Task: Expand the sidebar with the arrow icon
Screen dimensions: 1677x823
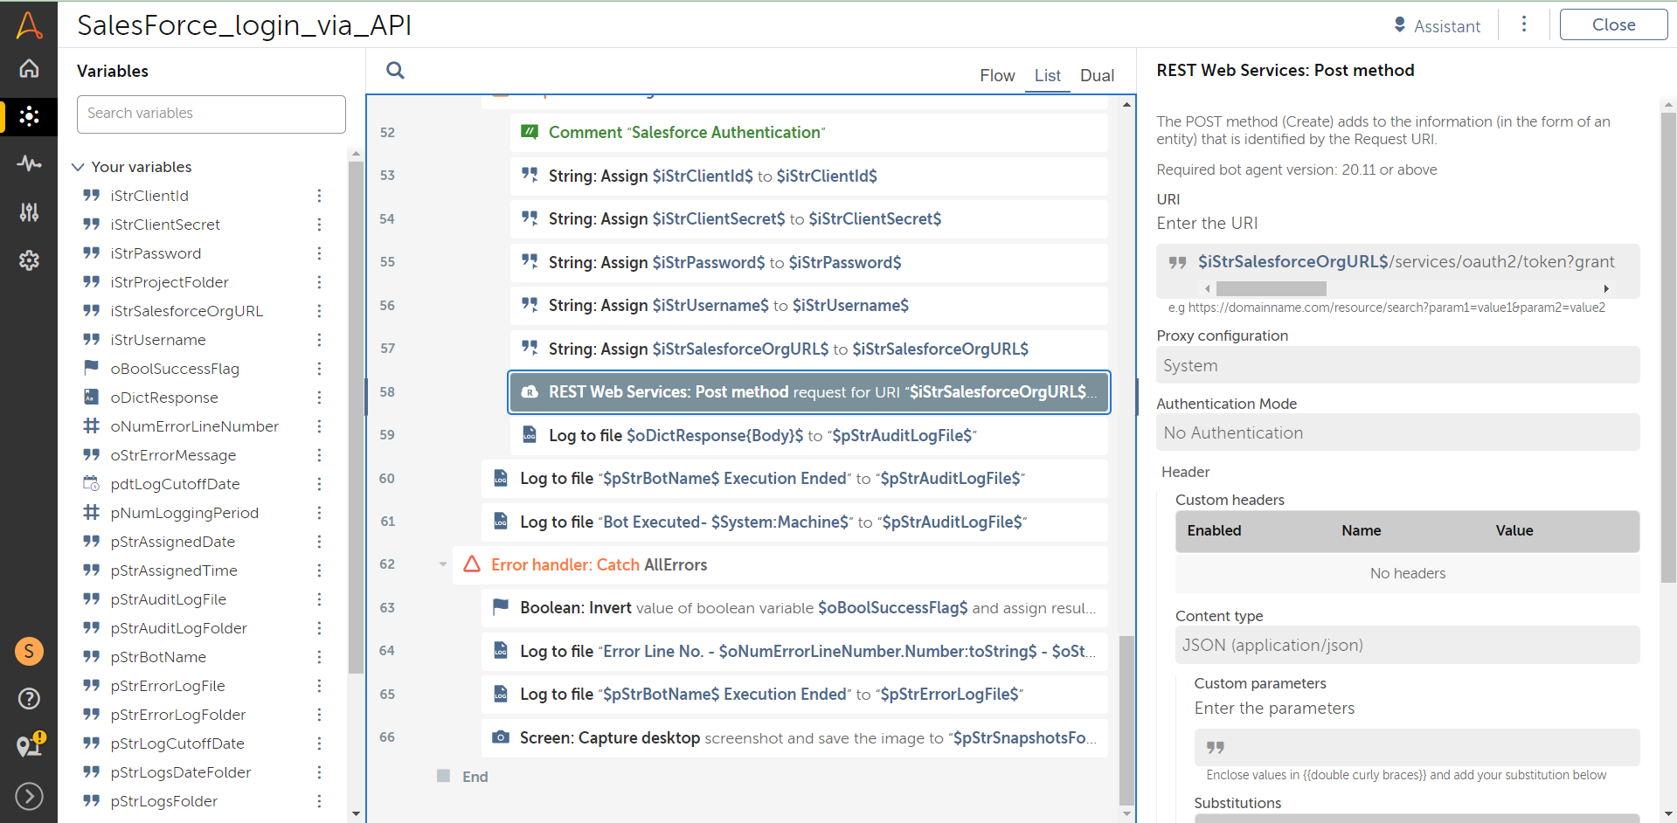Action: [29, 796]
